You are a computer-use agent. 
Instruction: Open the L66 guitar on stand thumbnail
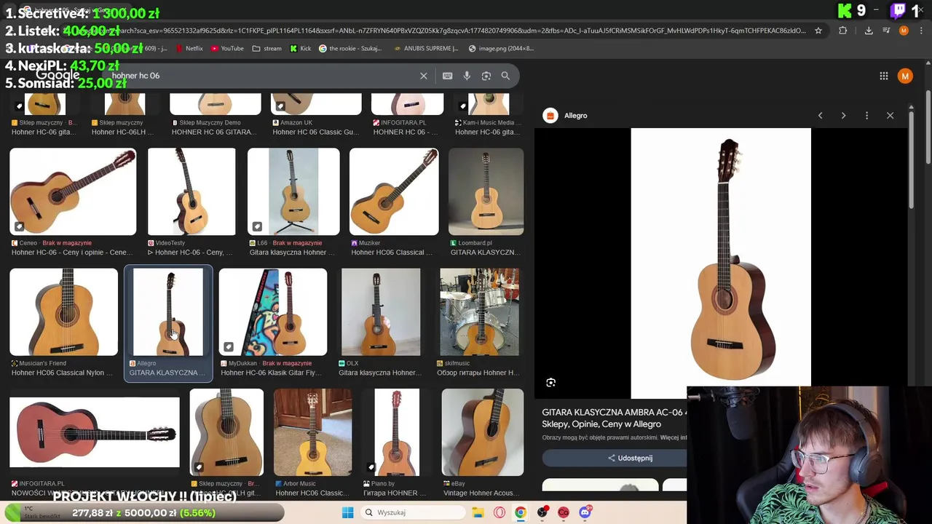click(x=293, y=192)
